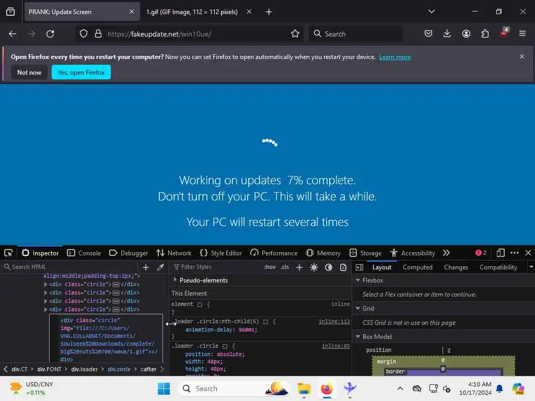Click the eyedropper color picker icon

point(160,267)
